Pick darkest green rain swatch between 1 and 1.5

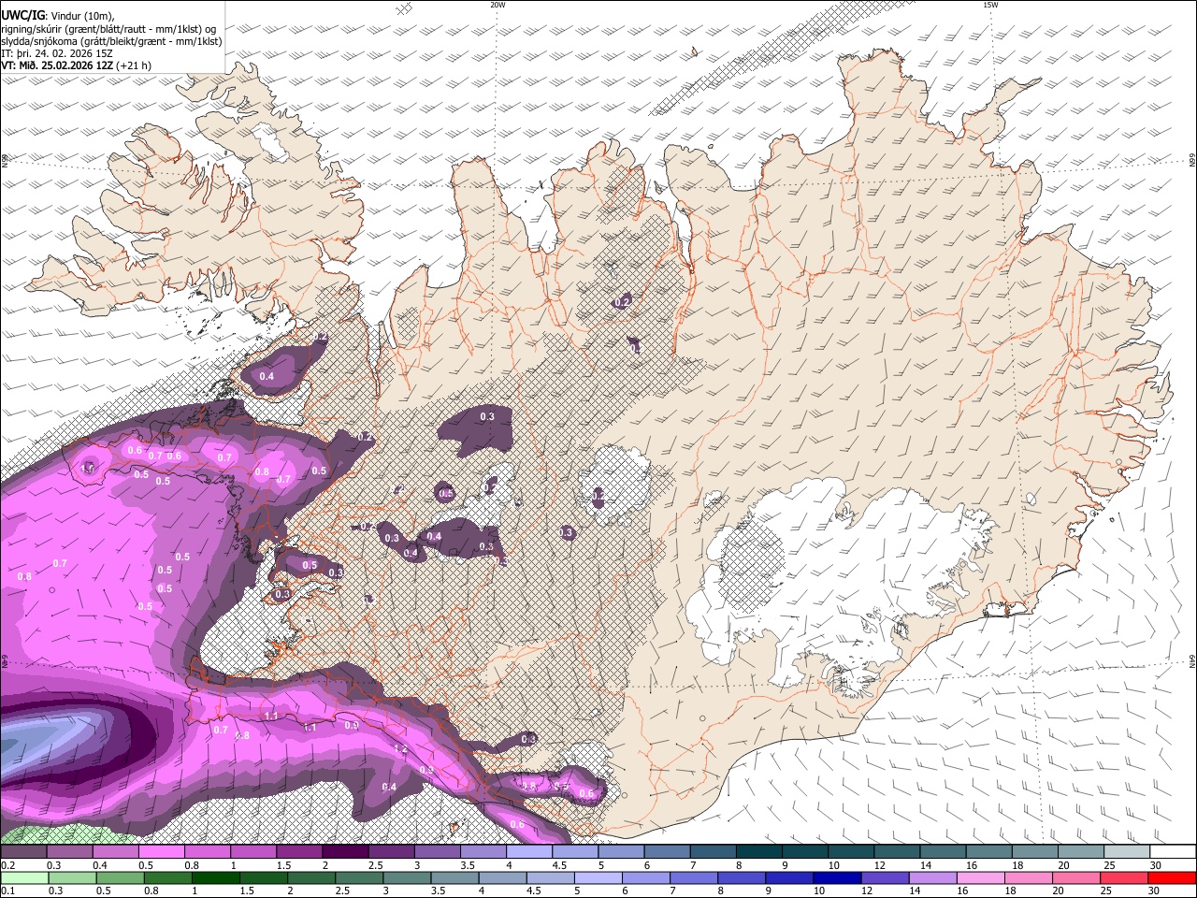pos(215,878)
